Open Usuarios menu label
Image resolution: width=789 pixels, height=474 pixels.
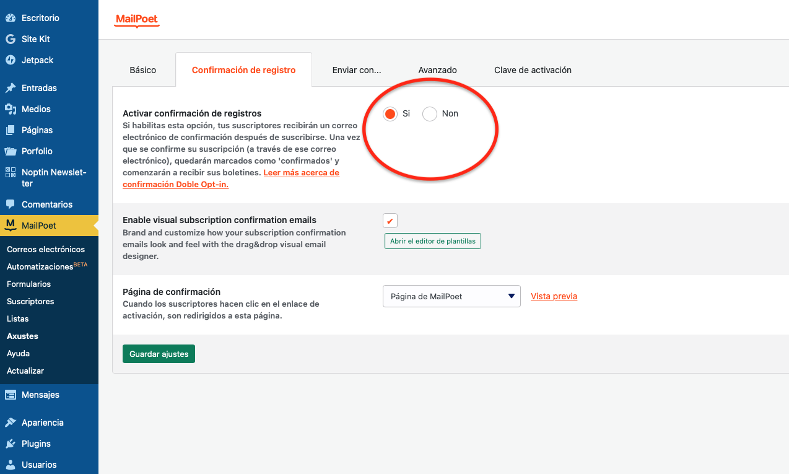pyautogui.click(x=39, y=465)
